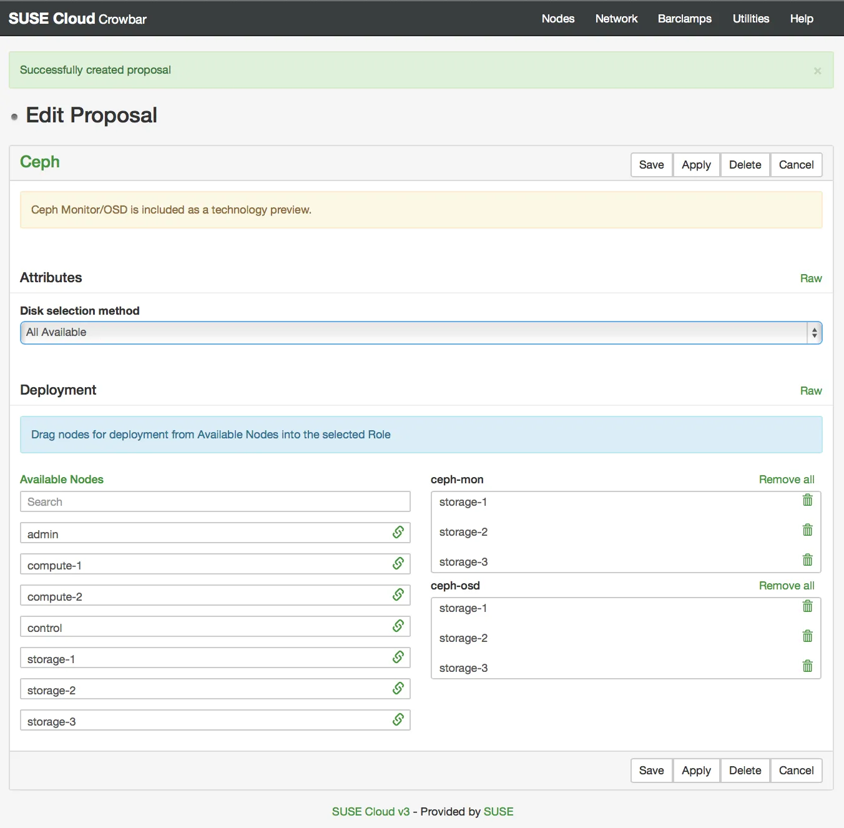Click the SUSE Cloud Crowbar logo
This screenshot has width=844, height=828.
click(x=77, y=19)
